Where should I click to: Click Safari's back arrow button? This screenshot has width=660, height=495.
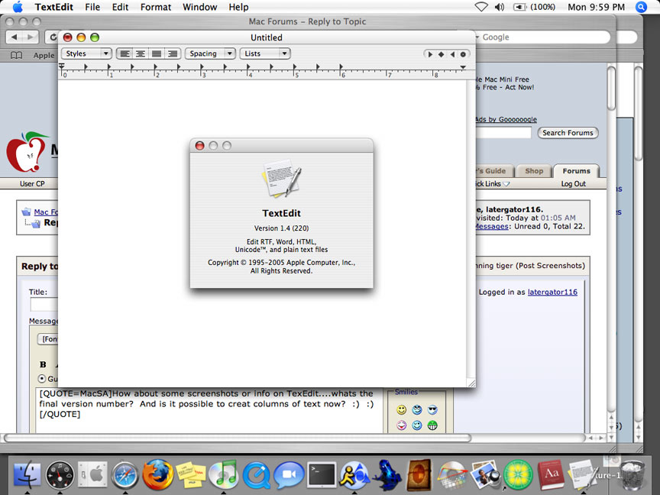pyautogui.click(x=14, y=37)
